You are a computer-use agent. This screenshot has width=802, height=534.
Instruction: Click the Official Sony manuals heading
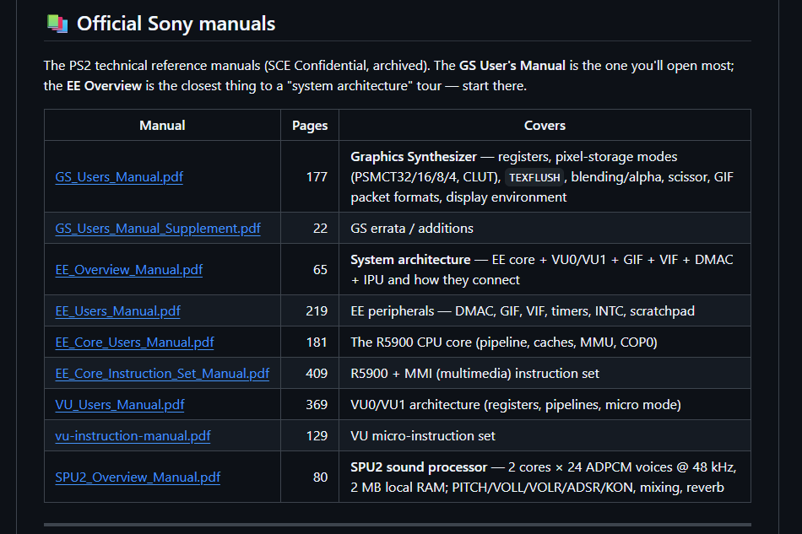176,24
